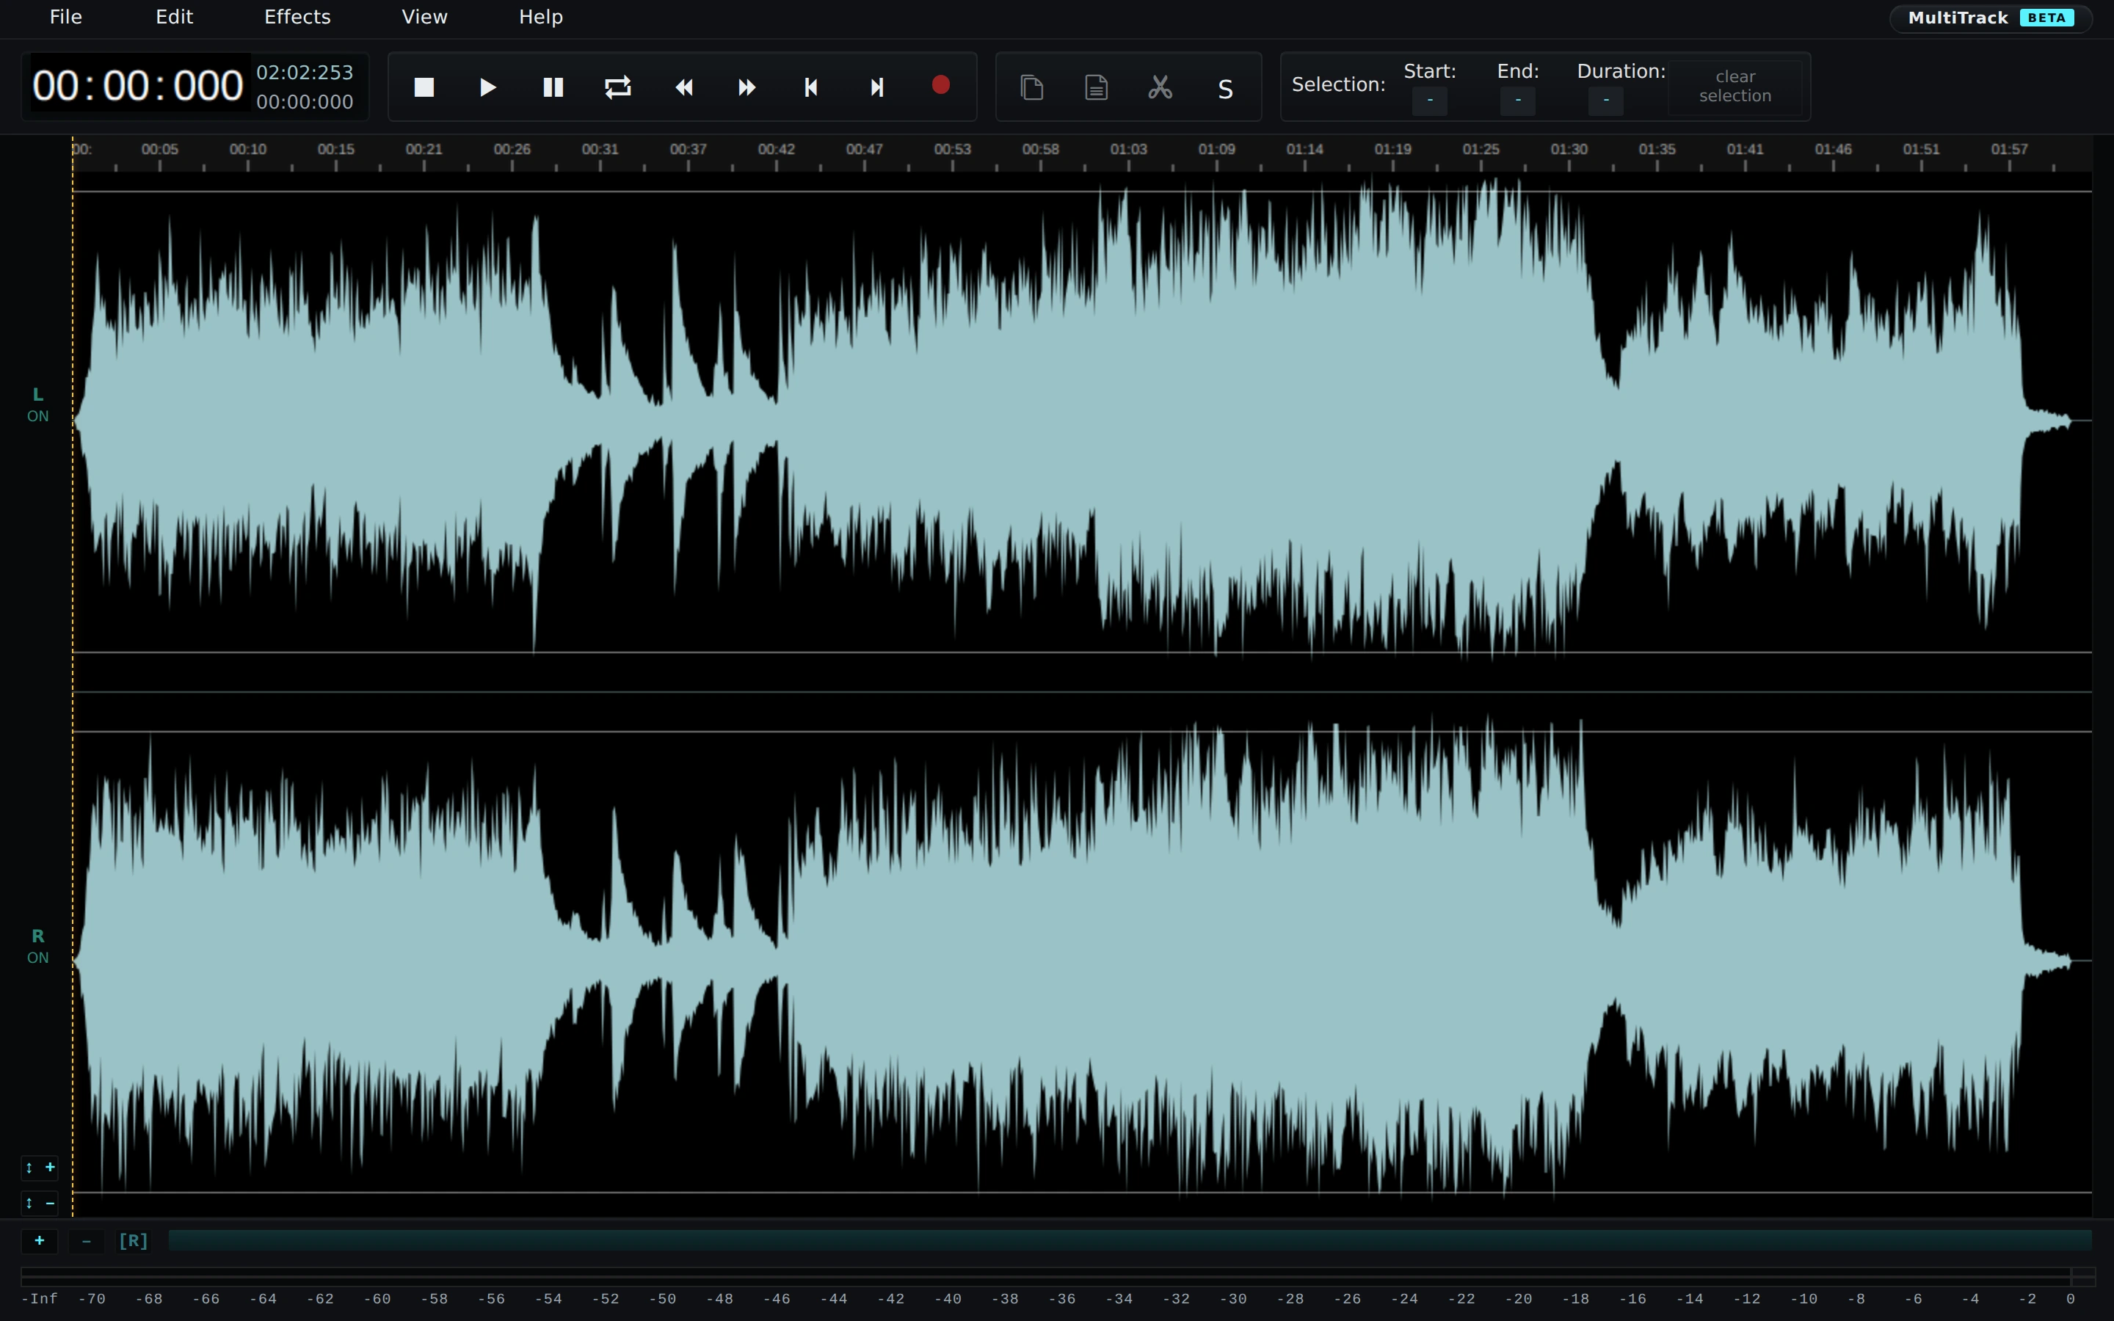Zoom in horizontally with the plus button

click(x=40, y=1240)
